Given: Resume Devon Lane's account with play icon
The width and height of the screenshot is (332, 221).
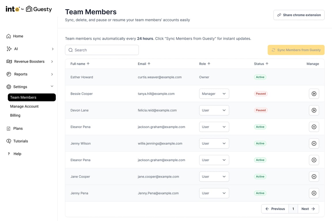Looking at the screenshot, I should [x=314, y=110].
